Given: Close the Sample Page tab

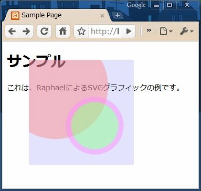Looking at the screenshot, I should (102, 16).
